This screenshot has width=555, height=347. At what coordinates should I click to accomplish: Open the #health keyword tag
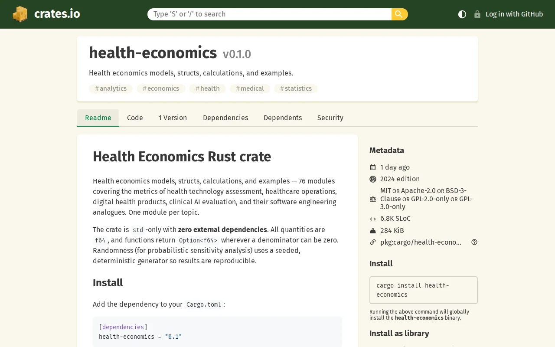coord(207,88)
